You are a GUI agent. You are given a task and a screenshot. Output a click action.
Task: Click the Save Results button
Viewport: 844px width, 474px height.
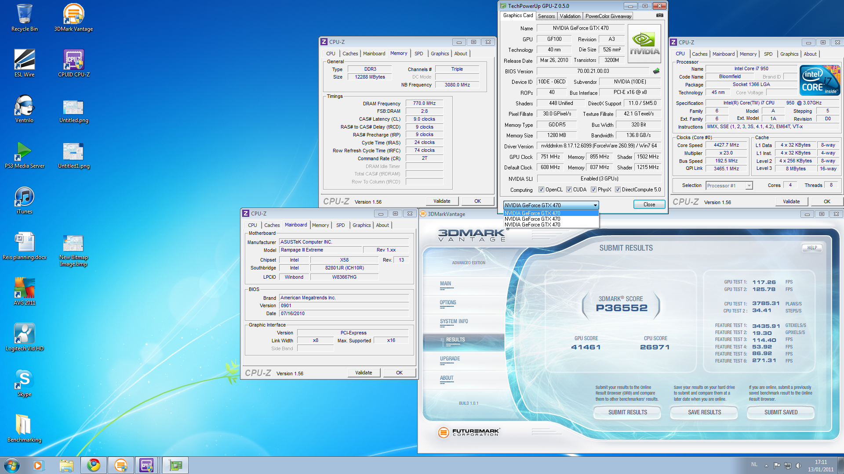[x=704, y=413]
